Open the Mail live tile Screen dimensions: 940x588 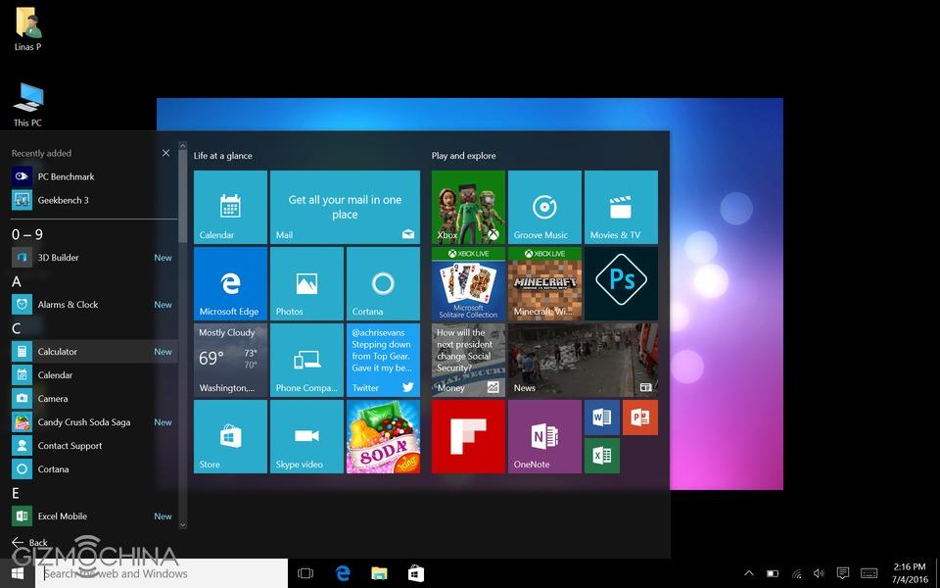point(345,207)
